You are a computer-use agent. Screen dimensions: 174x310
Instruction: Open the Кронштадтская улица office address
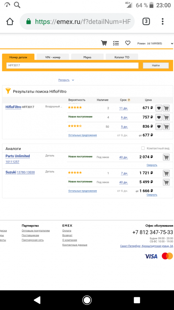[146, 246]
